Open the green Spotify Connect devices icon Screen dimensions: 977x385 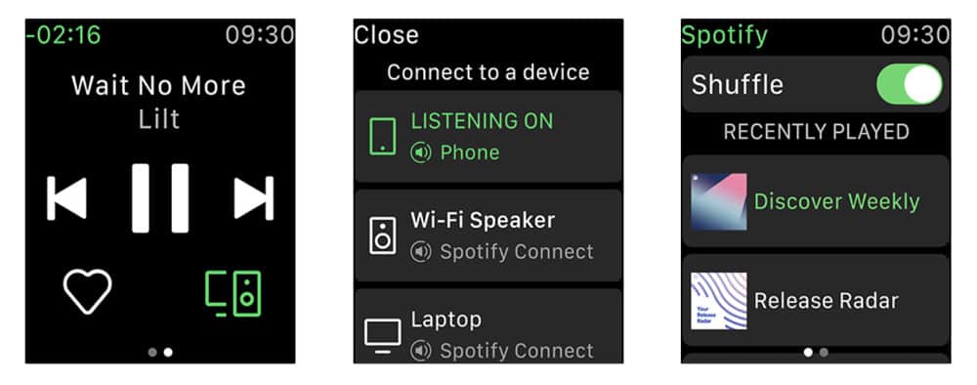click(234, 293)
